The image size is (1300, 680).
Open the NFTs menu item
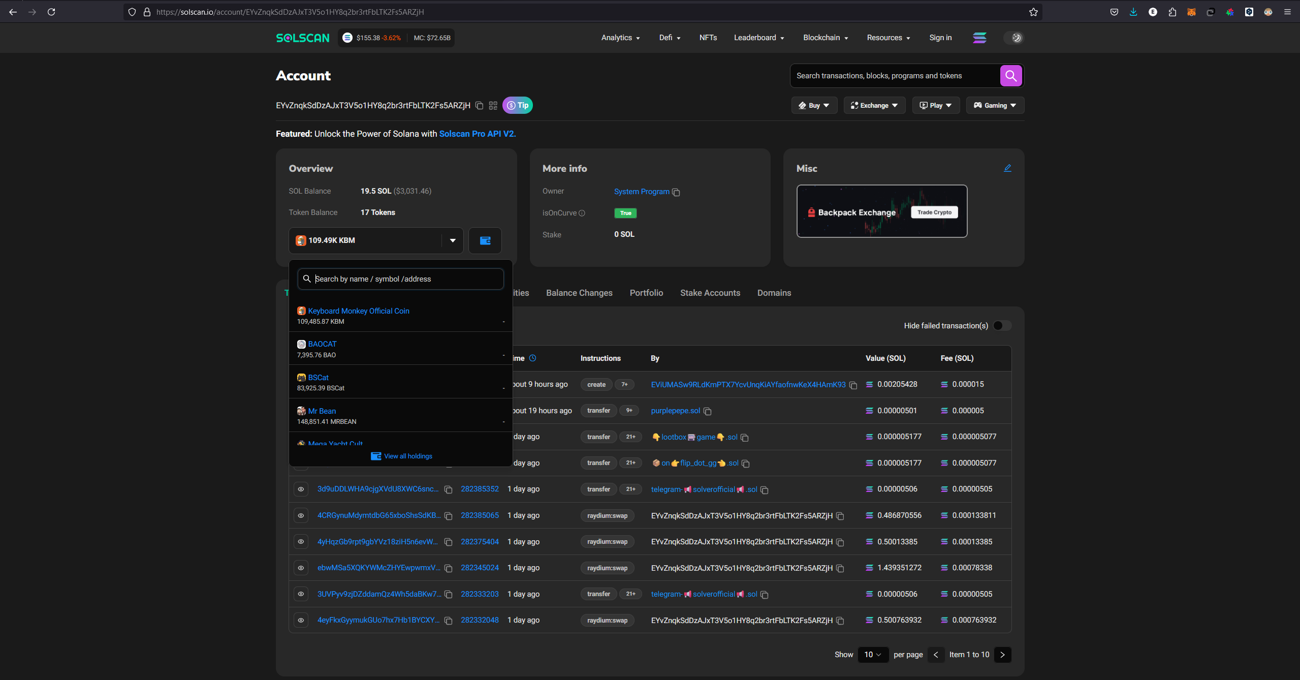708,38
